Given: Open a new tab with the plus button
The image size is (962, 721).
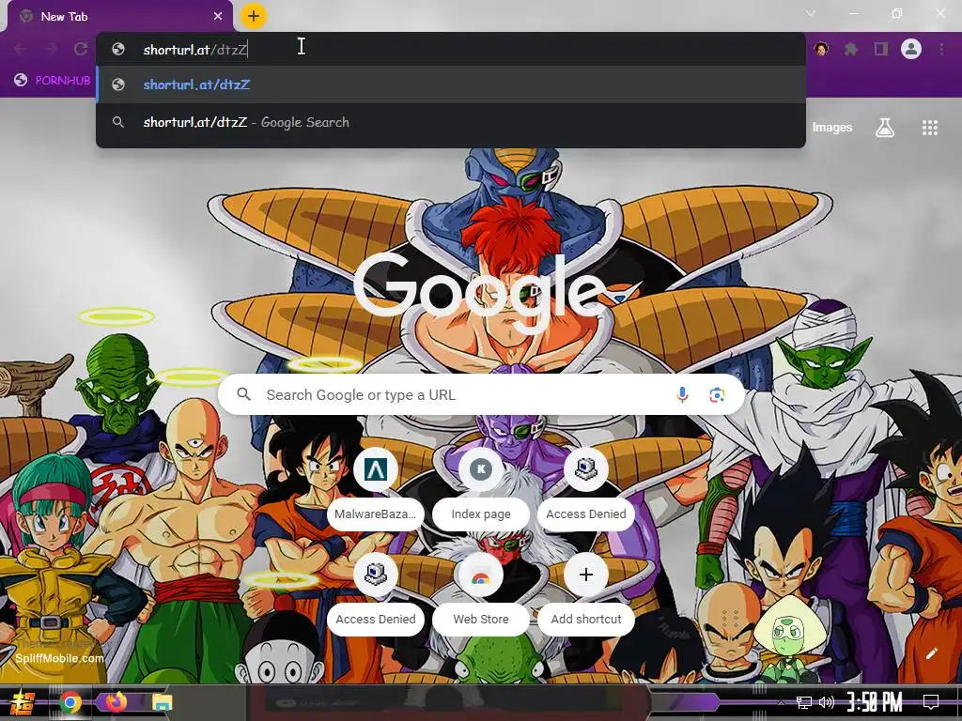Looking at the screenshot, I should (x=254, y=17).
